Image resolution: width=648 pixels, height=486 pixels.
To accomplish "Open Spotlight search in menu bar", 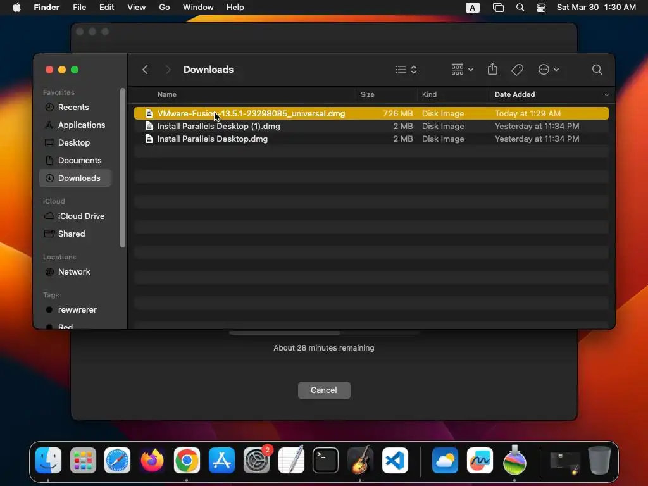I will click(520, 8).
